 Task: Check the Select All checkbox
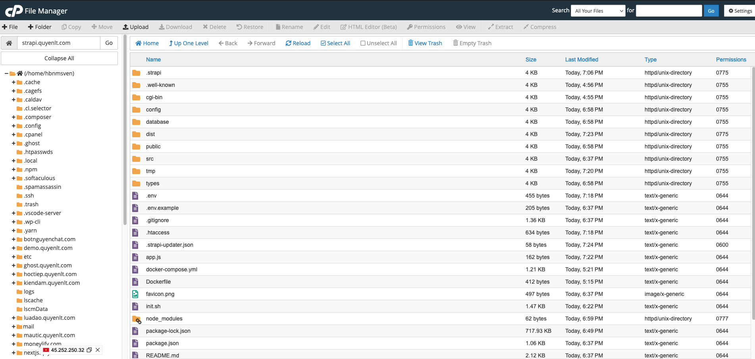click(x=323, y=43)
